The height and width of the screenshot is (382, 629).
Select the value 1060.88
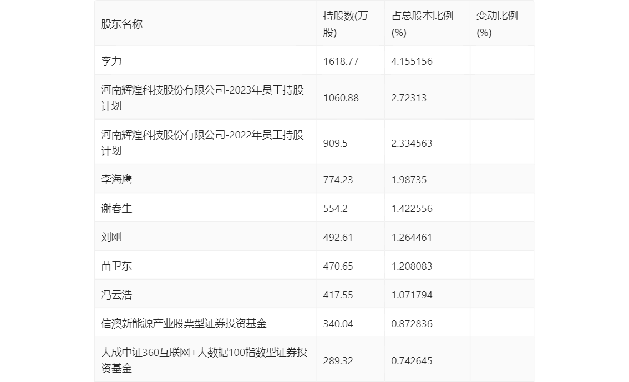pos(341,98)
